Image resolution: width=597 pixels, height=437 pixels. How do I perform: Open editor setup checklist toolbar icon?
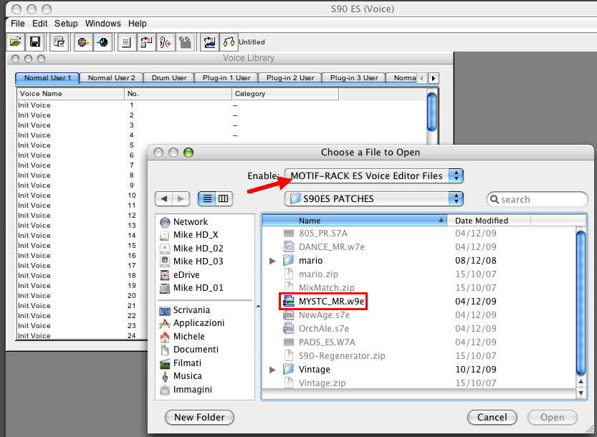pyautogui.click(x=59, y=42)
